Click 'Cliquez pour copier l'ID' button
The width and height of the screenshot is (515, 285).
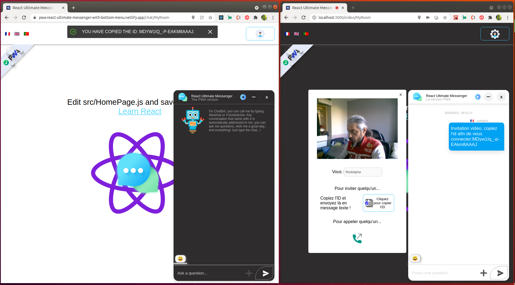378,203
